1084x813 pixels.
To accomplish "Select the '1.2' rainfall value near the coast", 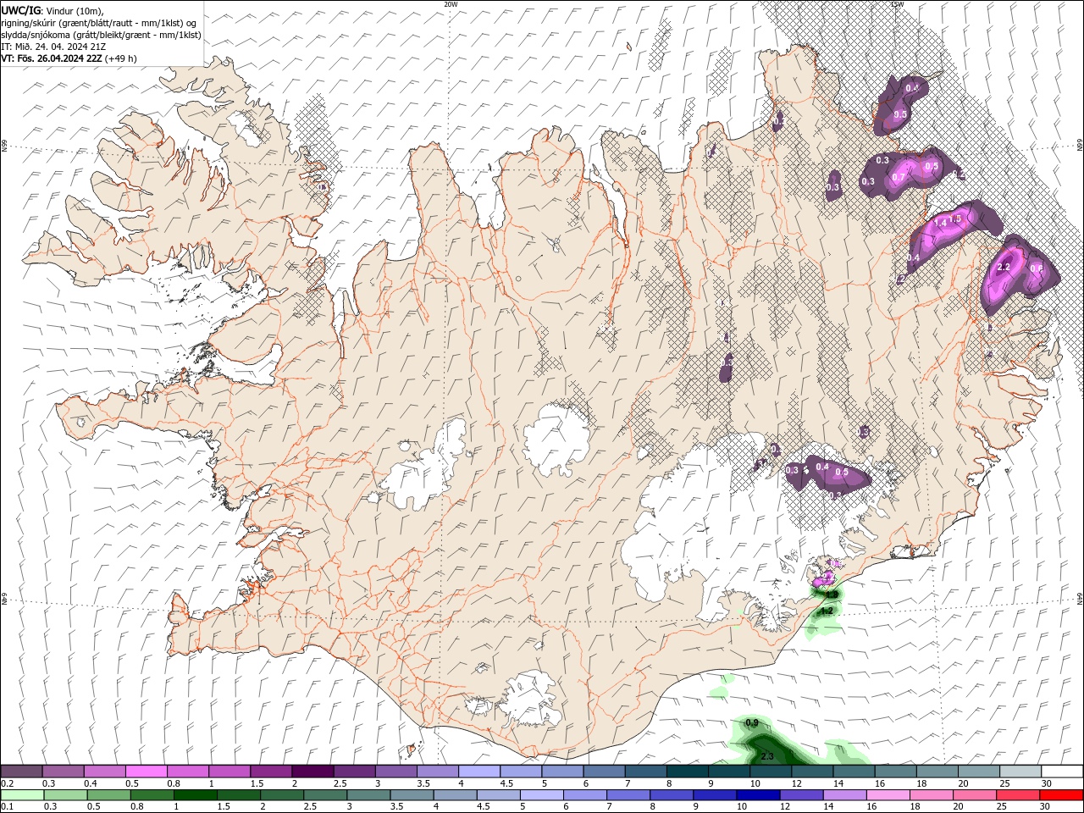I will (828, 611).
